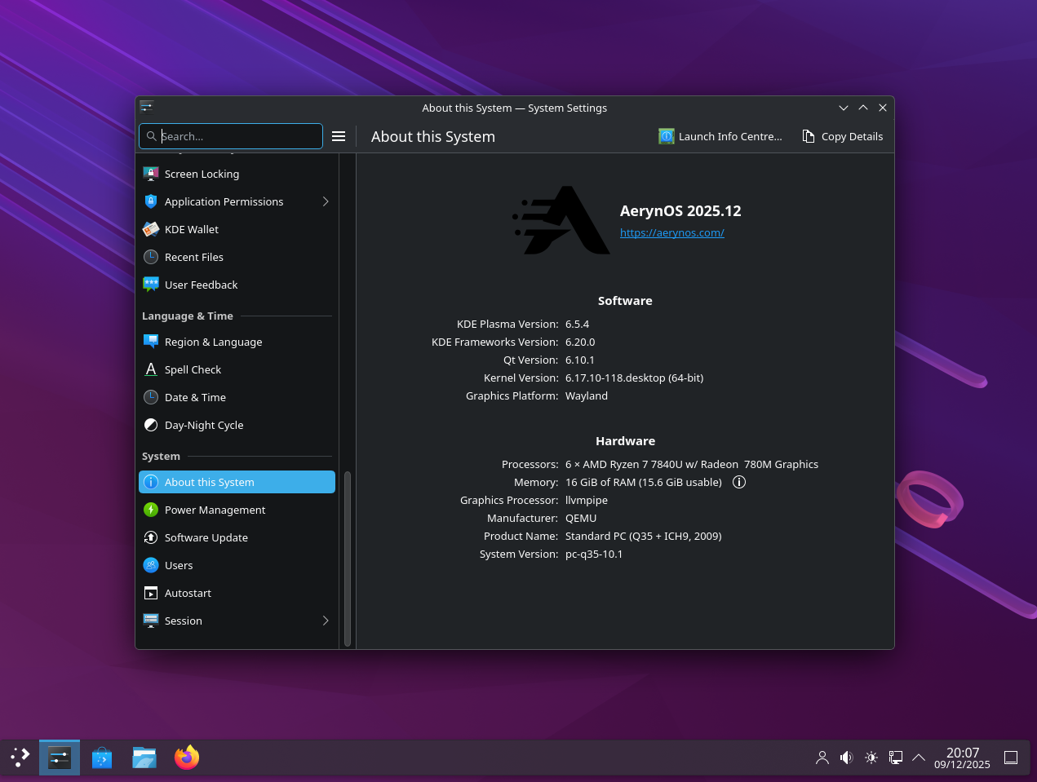Click the memory info icon beside RAM
Viewport: 1037px width, 782px height.
click(739, 482)
